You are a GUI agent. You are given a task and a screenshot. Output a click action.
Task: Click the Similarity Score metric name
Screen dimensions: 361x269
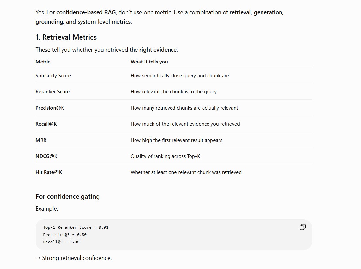point(53,76)
